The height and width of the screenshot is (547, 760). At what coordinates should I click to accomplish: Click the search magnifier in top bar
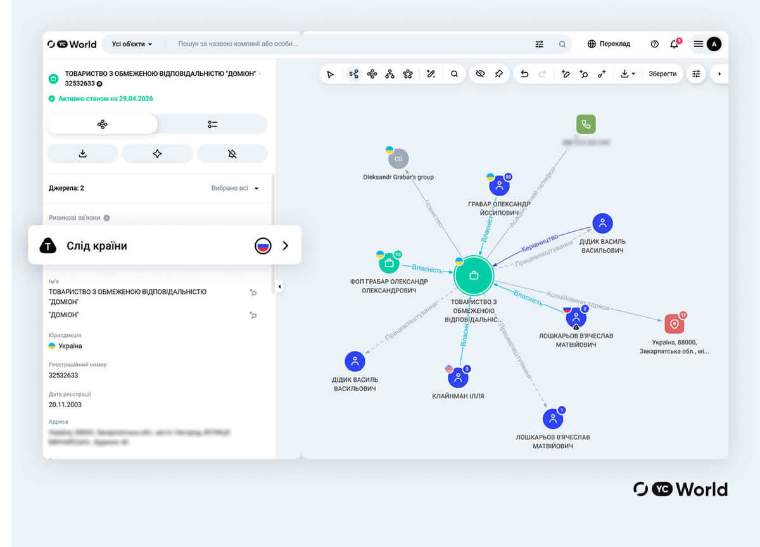point(562,44)
